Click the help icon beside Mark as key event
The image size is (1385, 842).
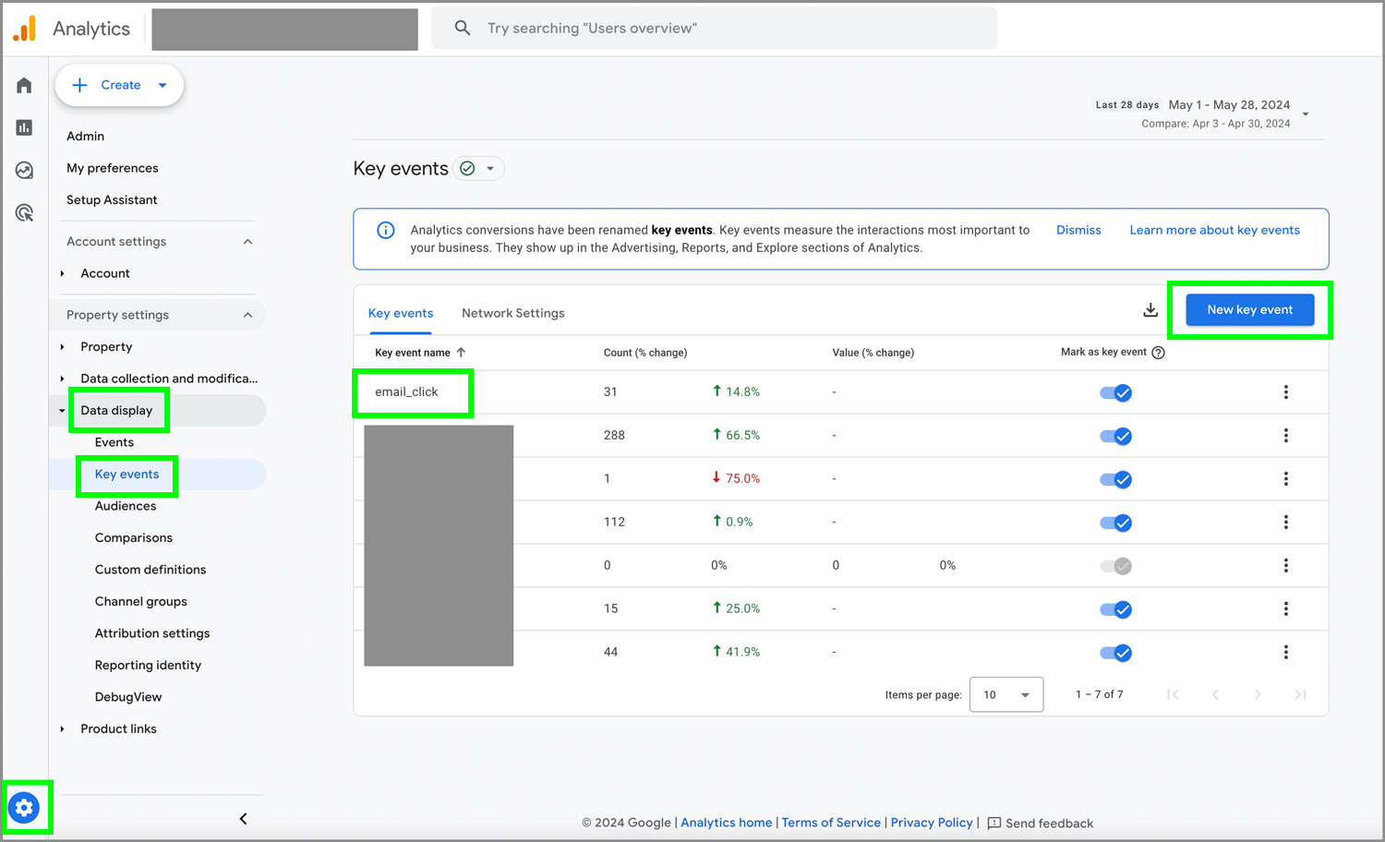click(1158, 353)
